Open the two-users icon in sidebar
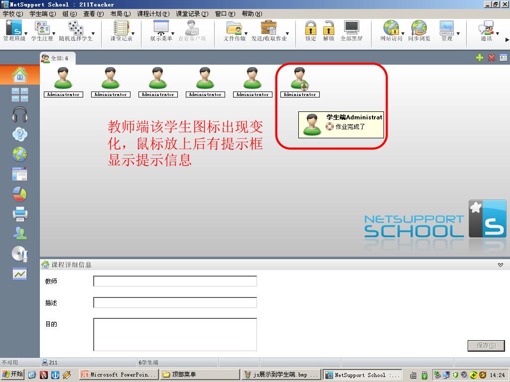Image resolution: width=510 pixels, height=382 pixels. [x=20, y=233]
